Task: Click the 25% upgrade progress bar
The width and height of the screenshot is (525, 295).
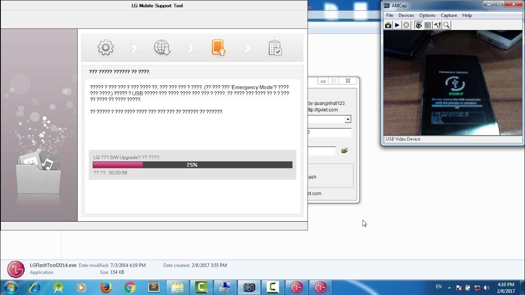Action: [192, 165]
